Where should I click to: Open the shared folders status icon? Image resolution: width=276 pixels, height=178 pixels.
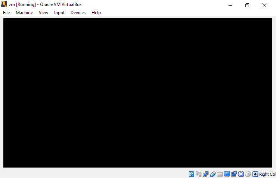(220, 174)
